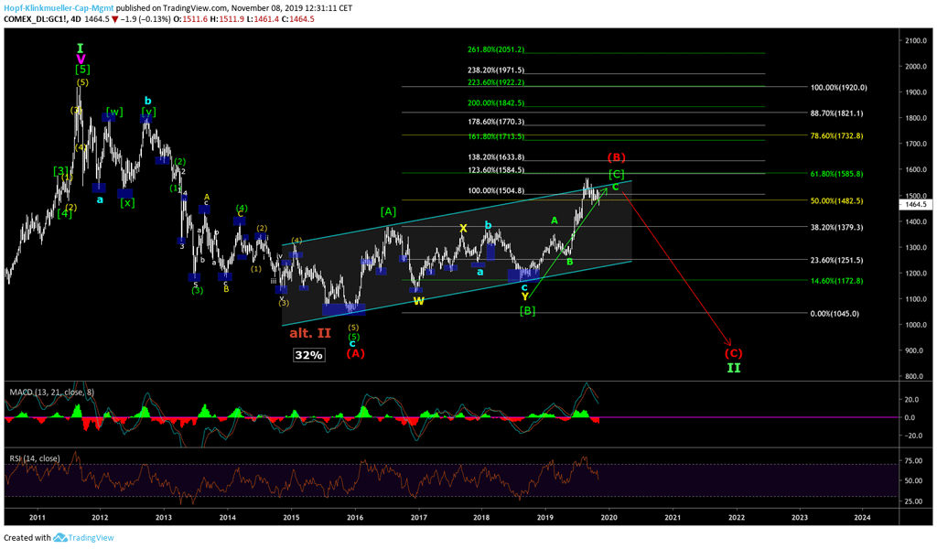Click the 2020 year label on time axis
The height and width of the screenshot is (549, 937).
pyautogui.click(x=609, y=517)
